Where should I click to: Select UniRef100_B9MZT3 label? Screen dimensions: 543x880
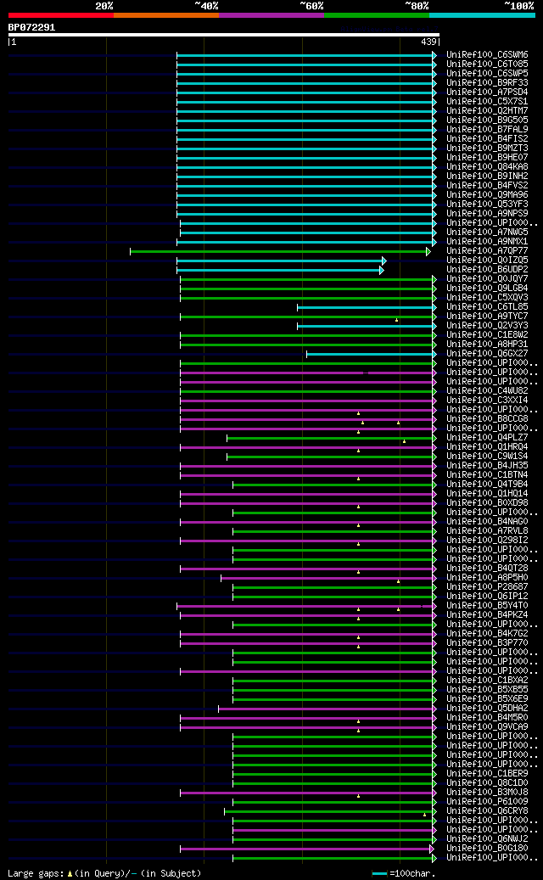488,149
